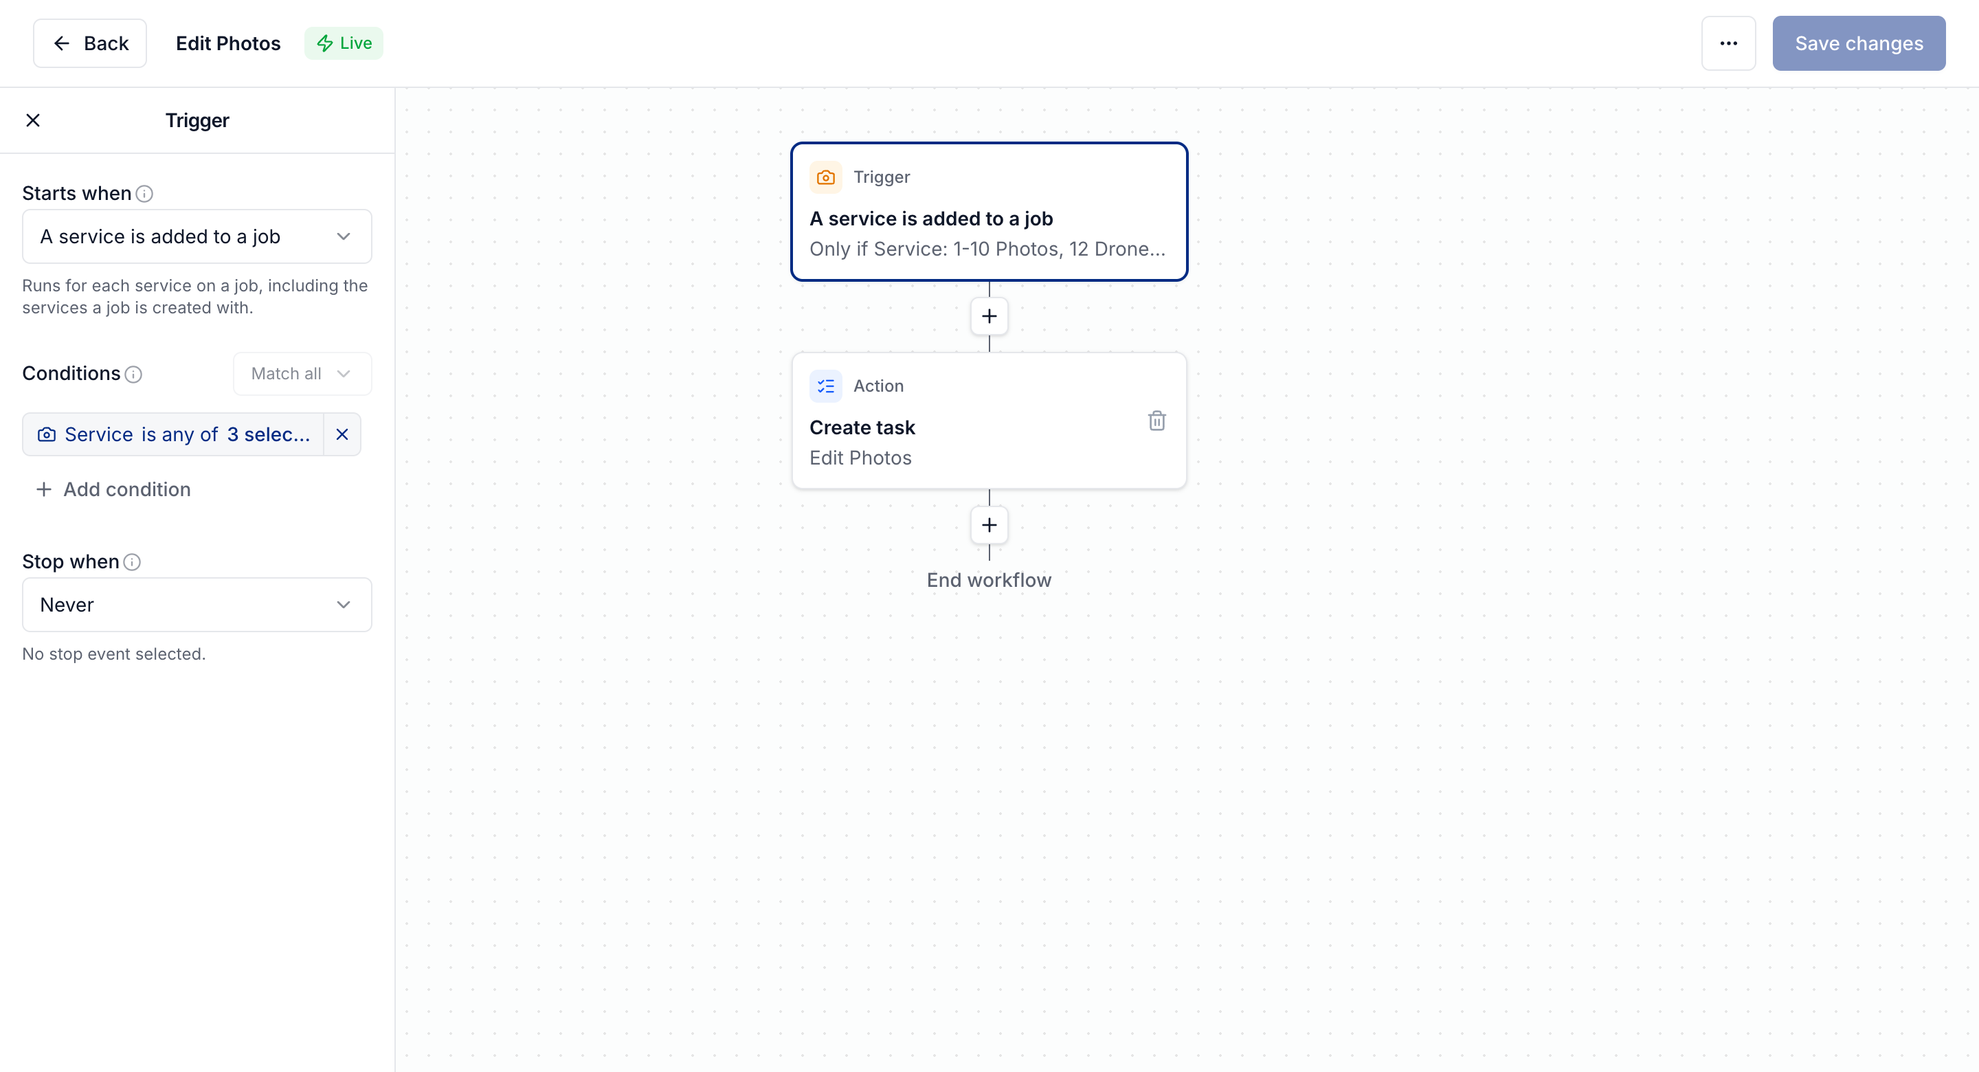Remove the Service condition with its X
Image resolution: width=1979 pixels, height=1072 pixels.
(343, 434)
